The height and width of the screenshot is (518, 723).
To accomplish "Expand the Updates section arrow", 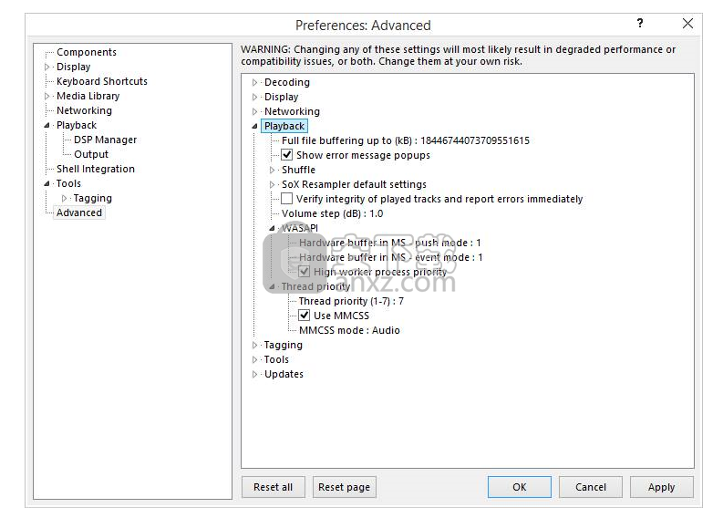I will click(x=255, y=374).
